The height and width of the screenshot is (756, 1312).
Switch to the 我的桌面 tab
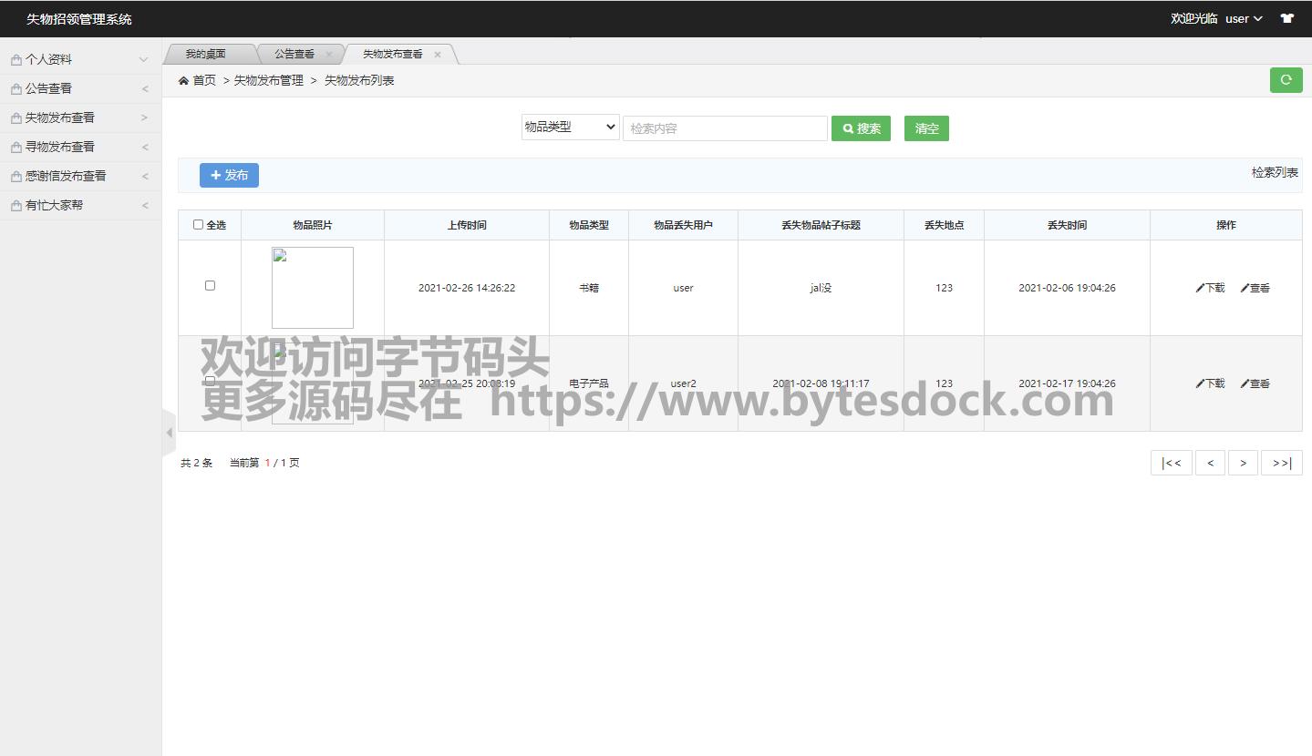click(206, 55)
